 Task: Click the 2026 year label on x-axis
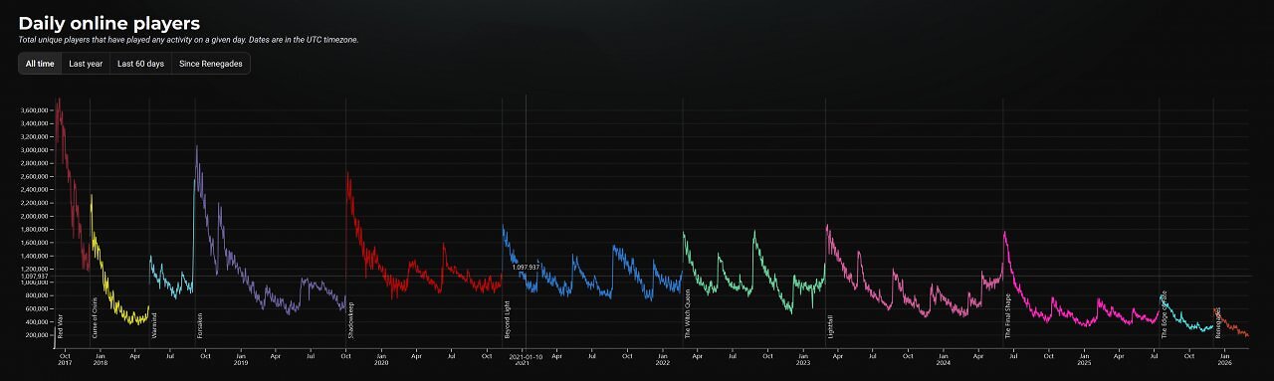1224,362
